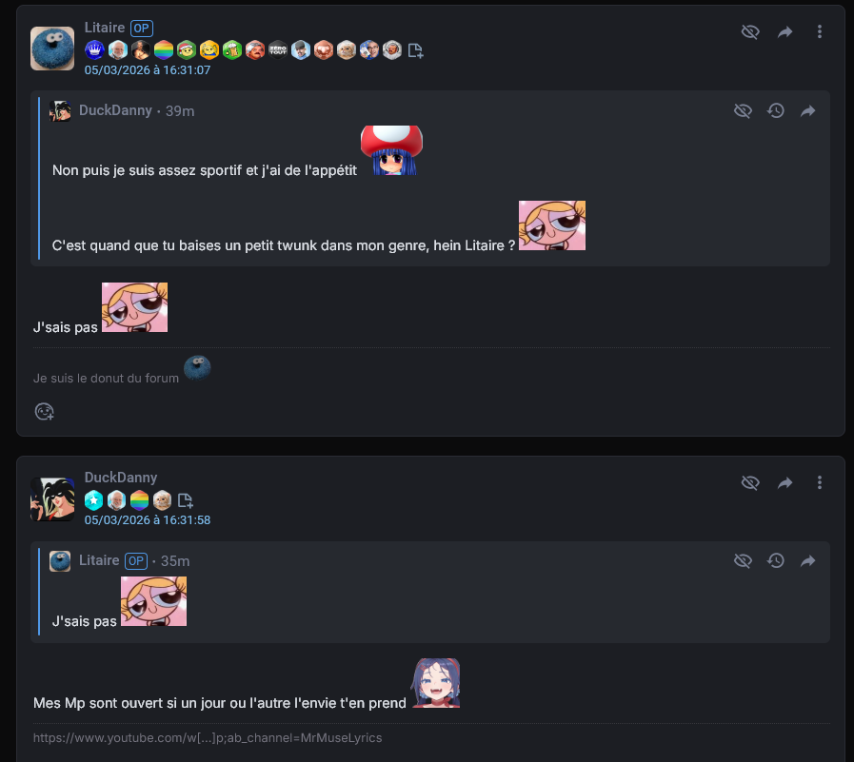Share Litaire's post using the arrow icon
This screenshot has width=854, height=762.
point(784,32)
